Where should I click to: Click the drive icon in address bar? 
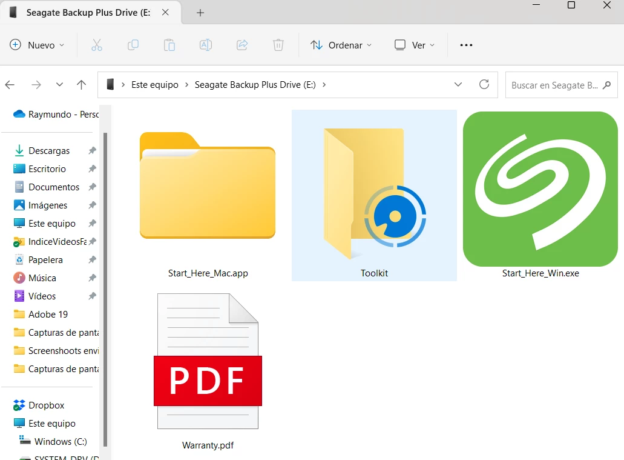coord(110,84)
